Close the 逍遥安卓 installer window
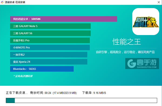Viewport: 162px width, 106px height. (x=159, y=2)
